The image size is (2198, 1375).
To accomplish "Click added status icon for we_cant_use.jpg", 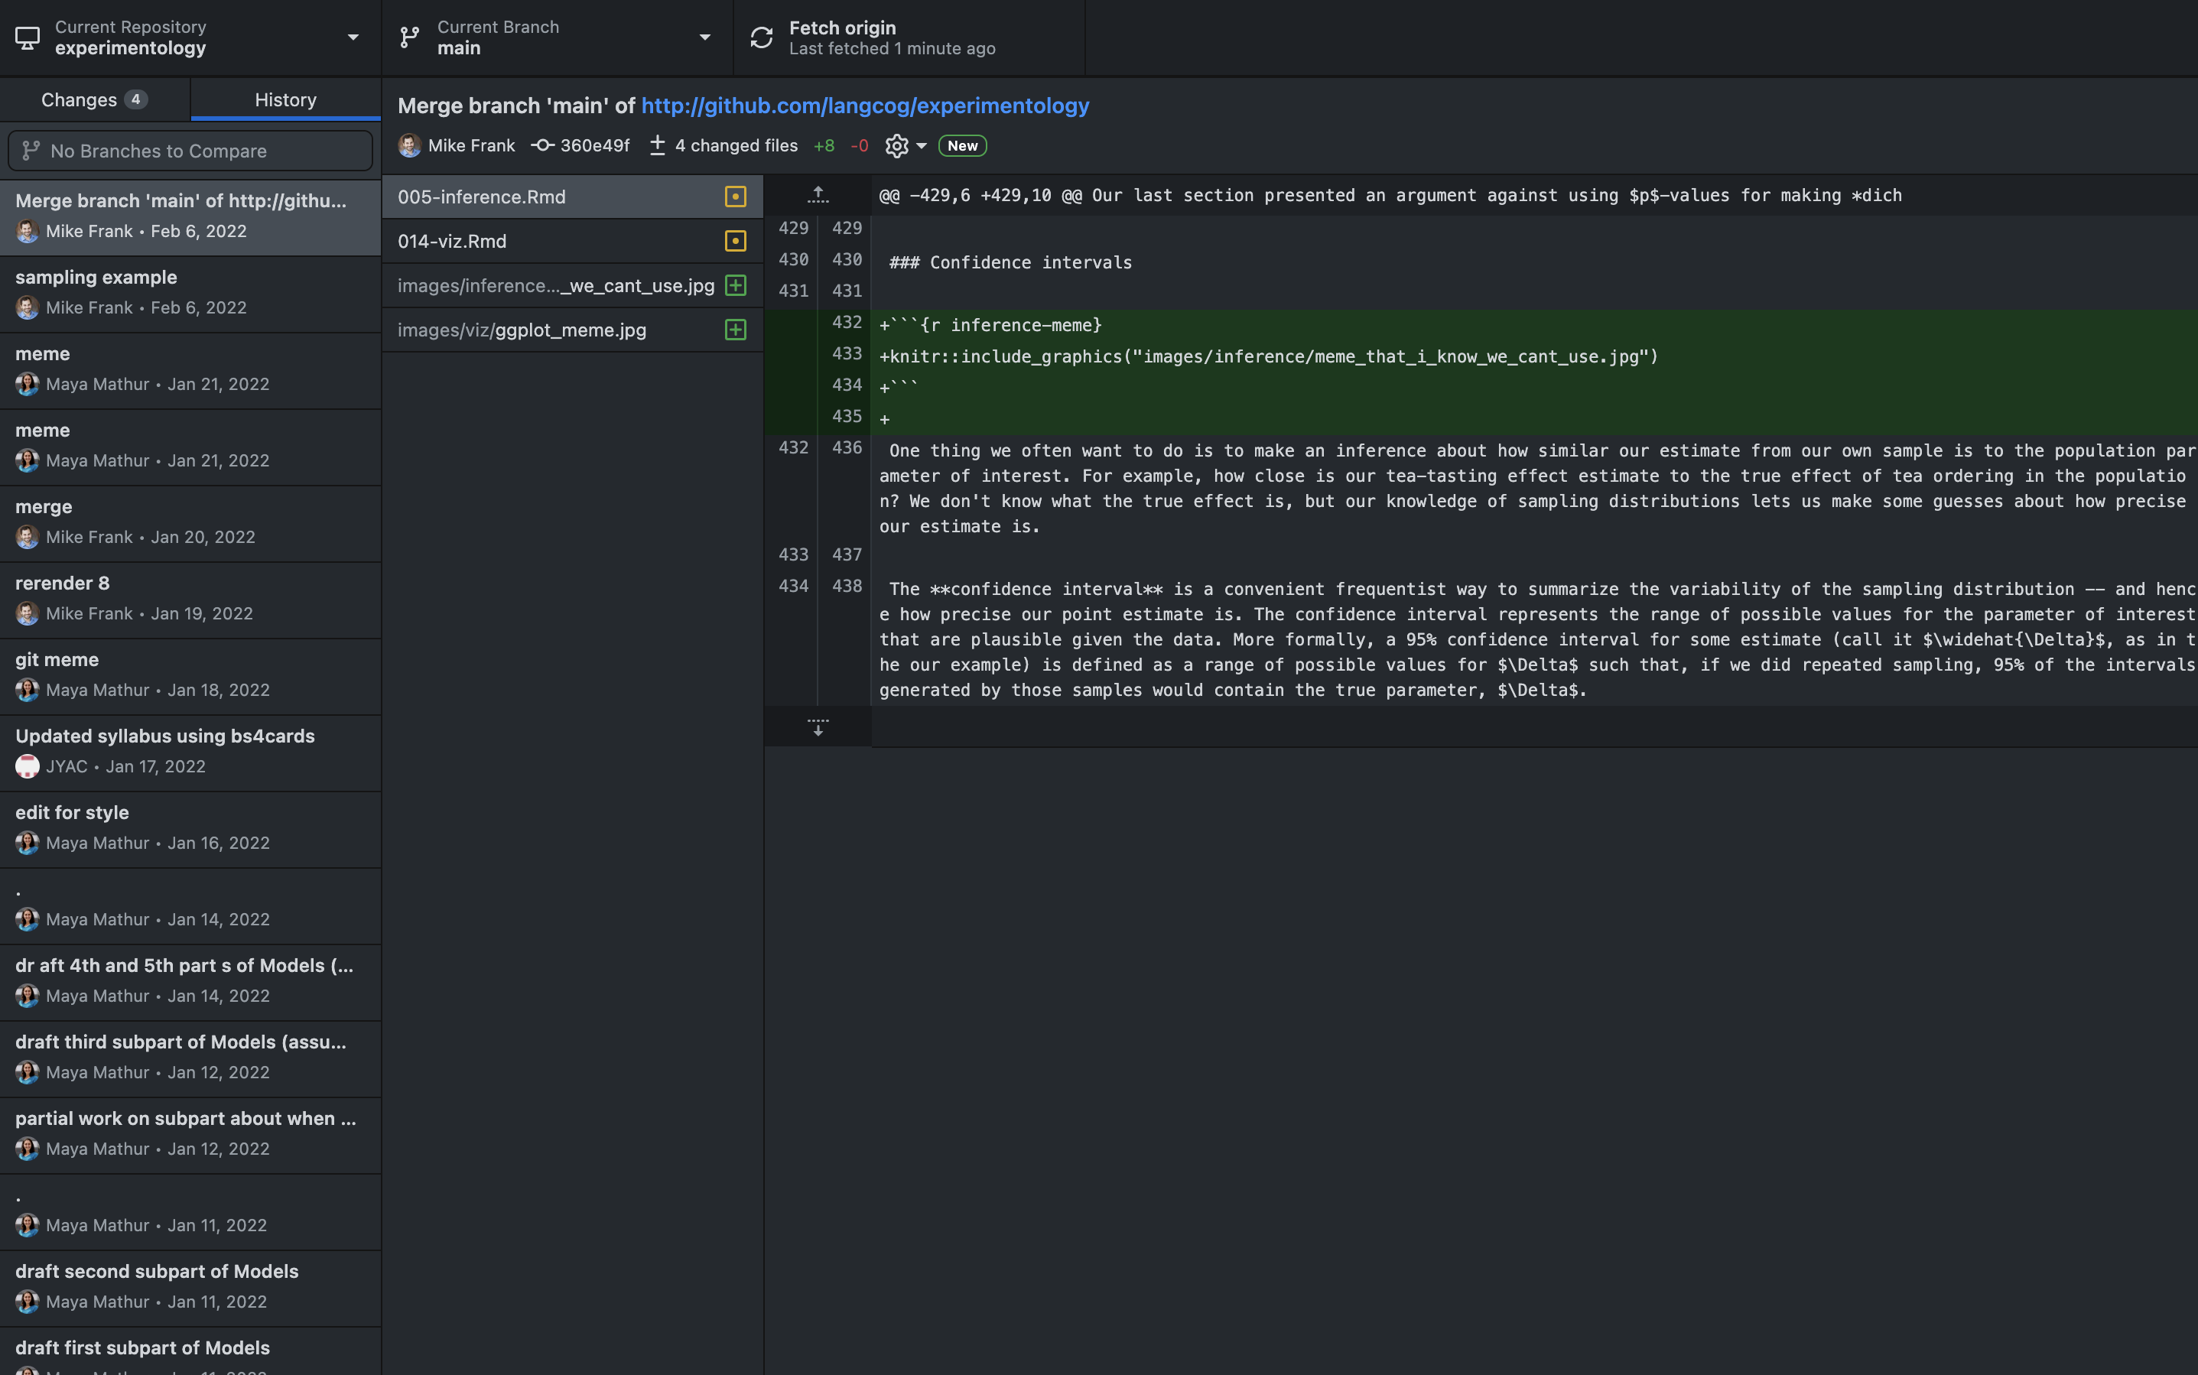I will pyautogui.click(x=736, y=285).
